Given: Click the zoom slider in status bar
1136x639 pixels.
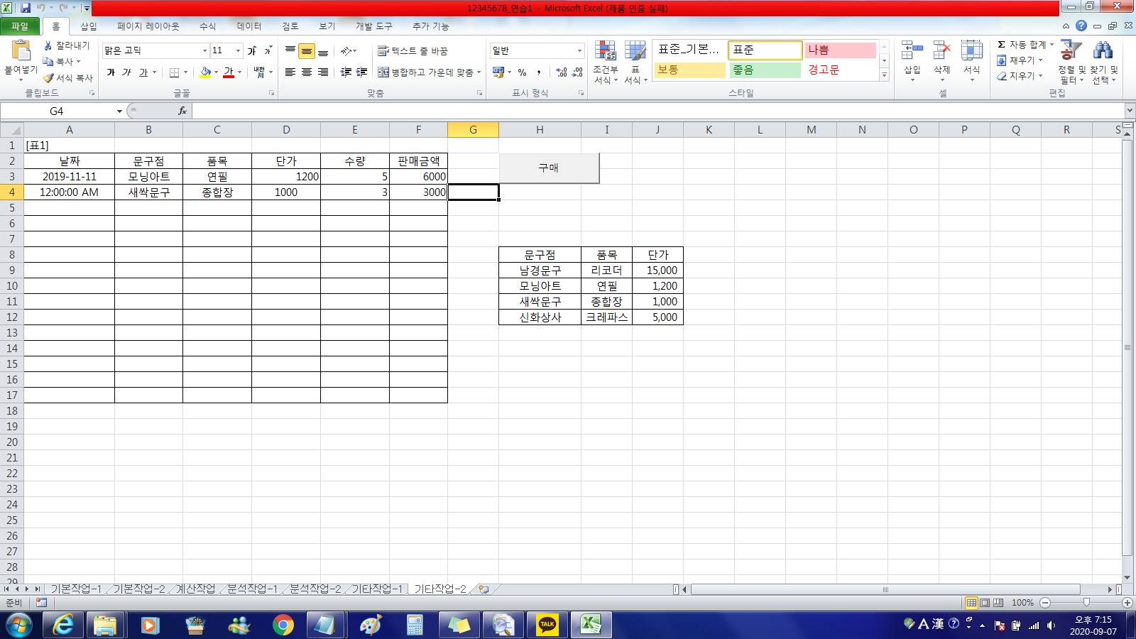Looking at the screenshot, I should (1086, 603).
